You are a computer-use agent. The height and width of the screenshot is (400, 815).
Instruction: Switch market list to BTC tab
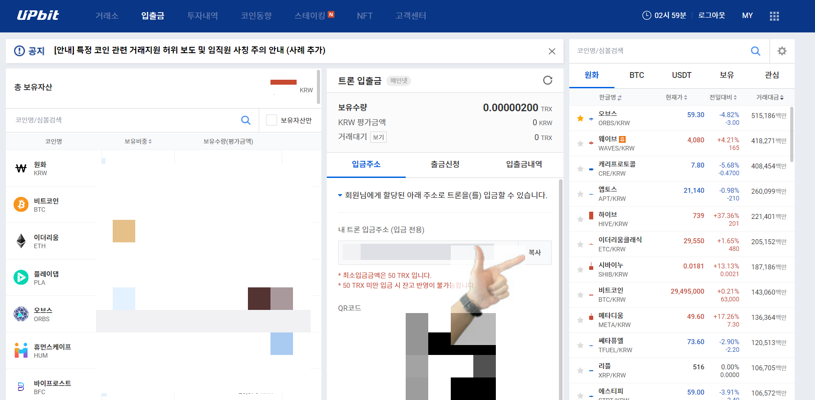pyautogui.click(x=636, y=75)
